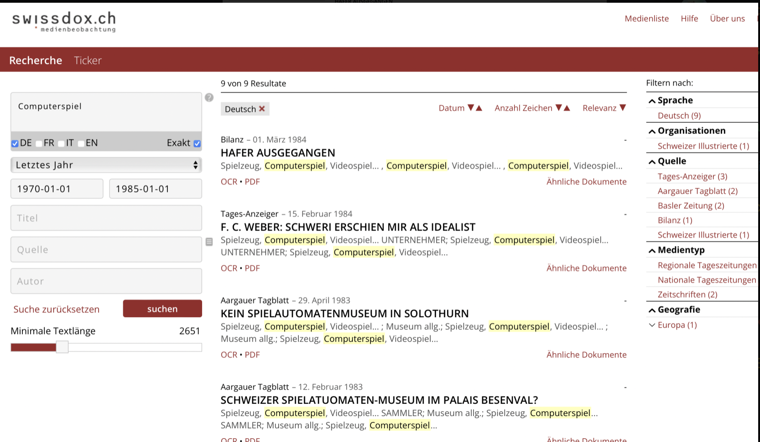Sort by Datum descending arrow

point(471,108)
